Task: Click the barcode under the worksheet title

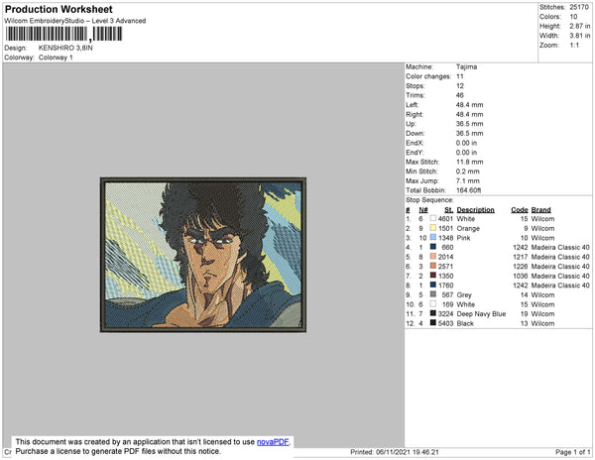Action: coord(63,34)
